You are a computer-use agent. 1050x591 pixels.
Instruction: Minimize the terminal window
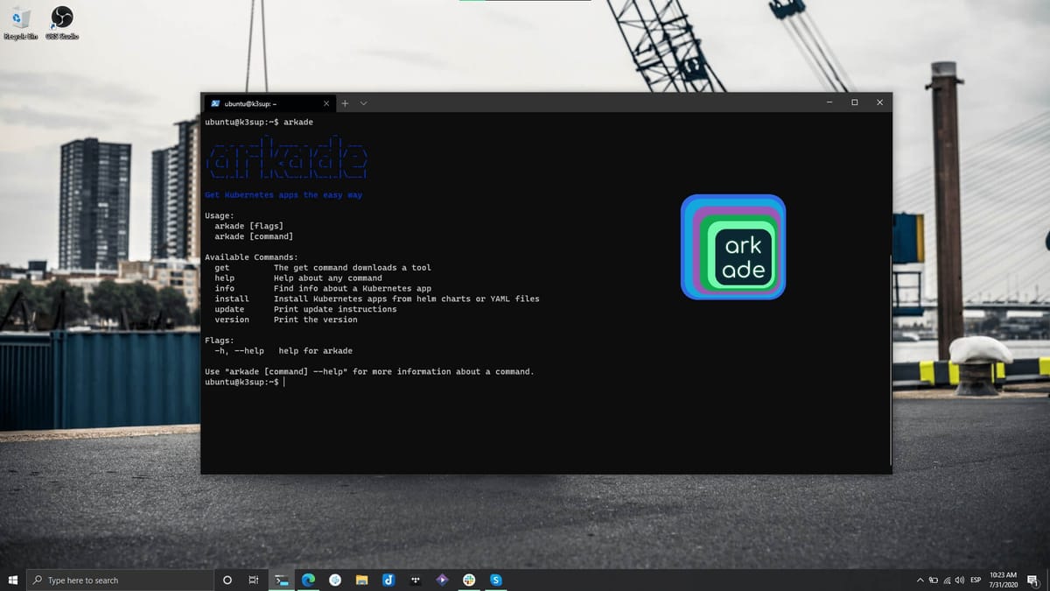click(x=829, y=102)
